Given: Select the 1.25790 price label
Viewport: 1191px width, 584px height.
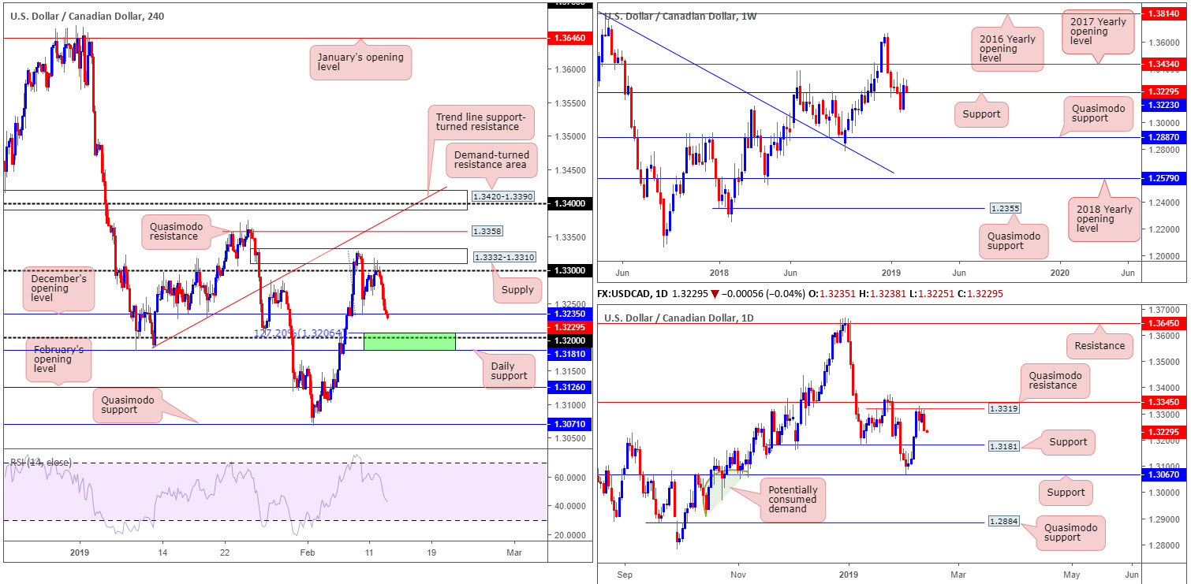Looking at the screenshot, I should click(1165, 179).
